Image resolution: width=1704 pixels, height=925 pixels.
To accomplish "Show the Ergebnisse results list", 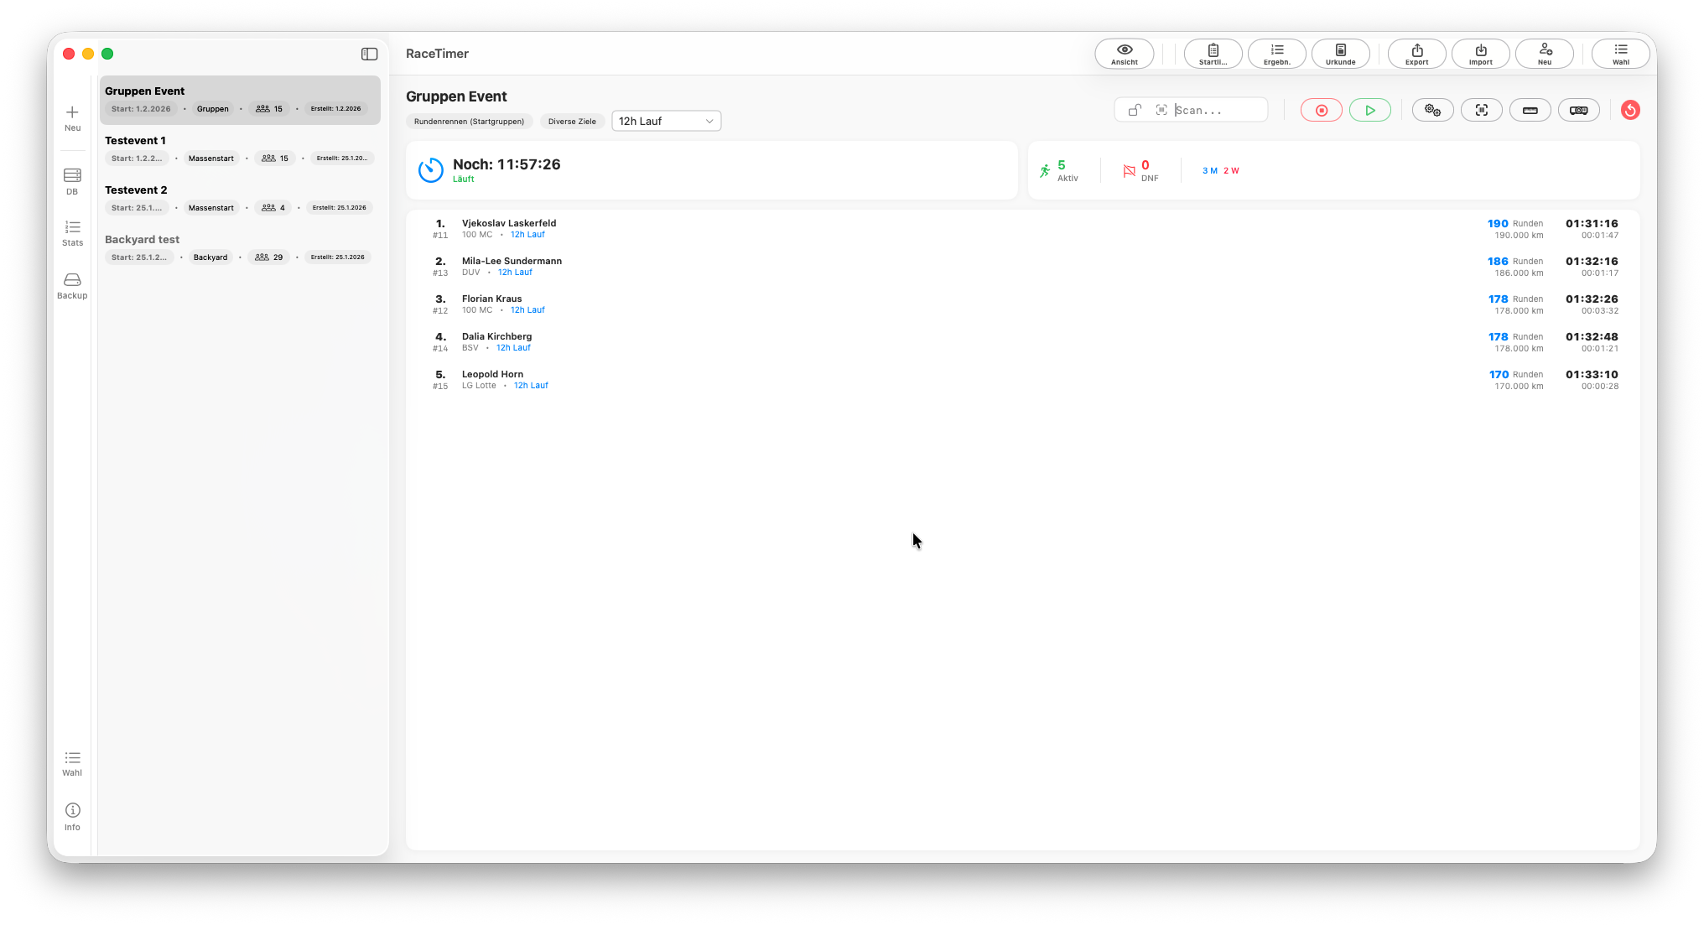I will point(1276,54).
